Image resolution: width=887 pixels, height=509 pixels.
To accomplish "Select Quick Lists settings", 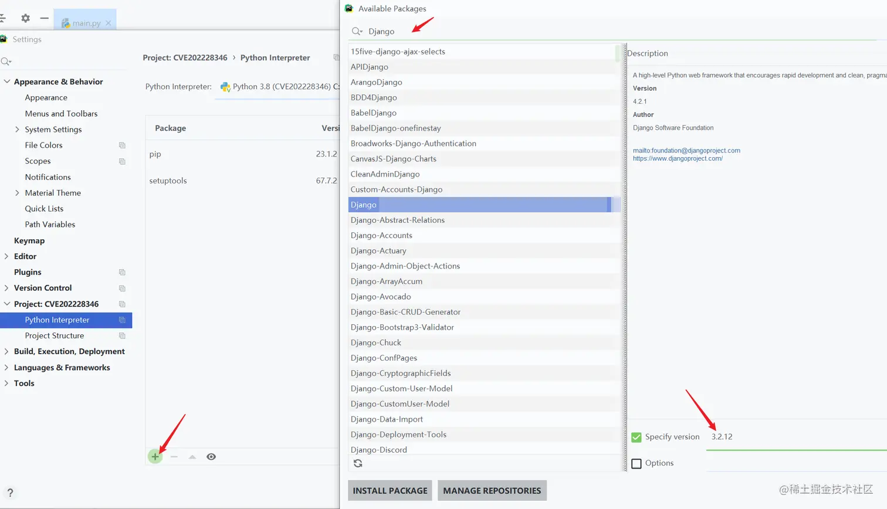I will pyautogui.click(x=44, y=208).
